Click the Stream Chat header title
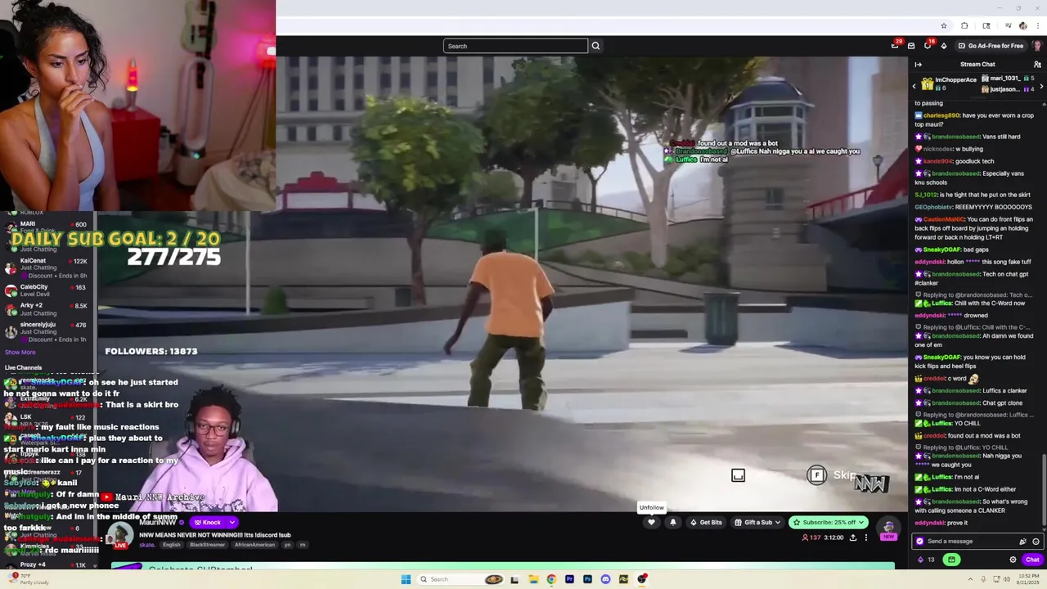The image size is (1047, 589). (x=977, y=64)
